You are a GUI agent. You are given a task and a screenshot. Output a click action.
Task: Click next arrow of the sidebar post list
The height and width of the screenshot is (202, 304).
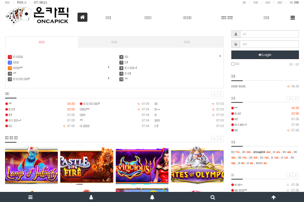(x=296, y=98)
